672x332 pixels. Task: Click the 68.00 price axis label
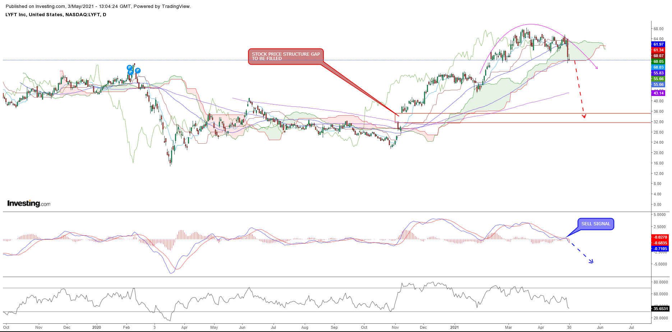pyautogui.click(x=658, y=29)
